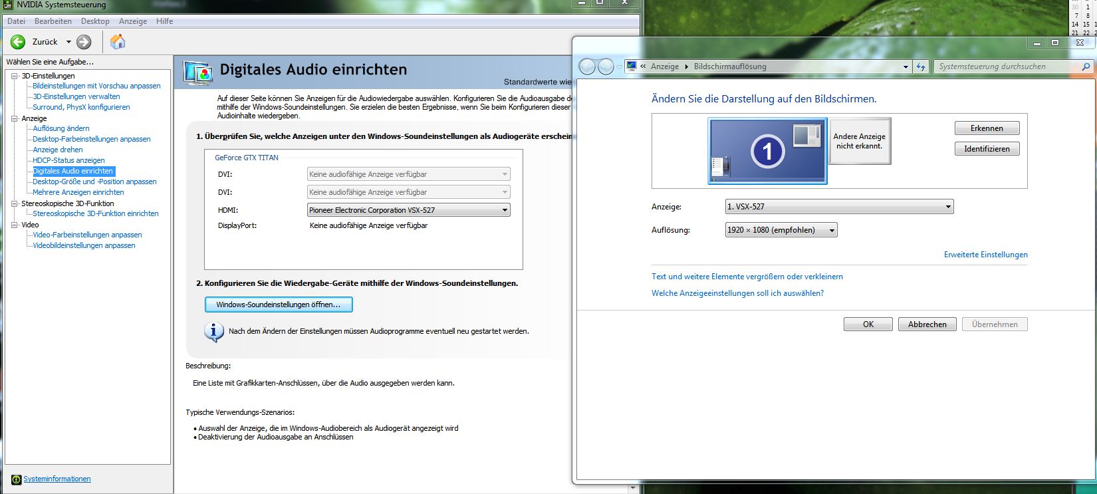1097x494 pixels.
Task: Click the green Zurück back arrow icon
Action: click(x=18, y=42)
